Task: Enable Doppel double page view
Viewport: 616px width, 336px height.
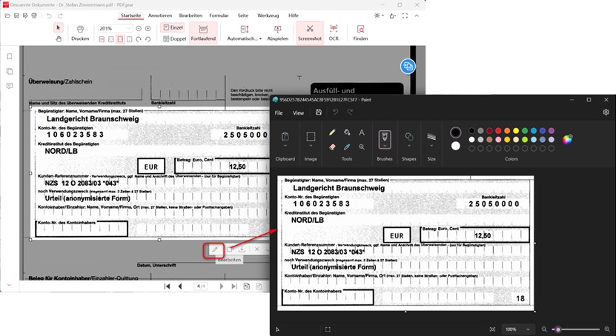Action: click(x=174, y=38)
